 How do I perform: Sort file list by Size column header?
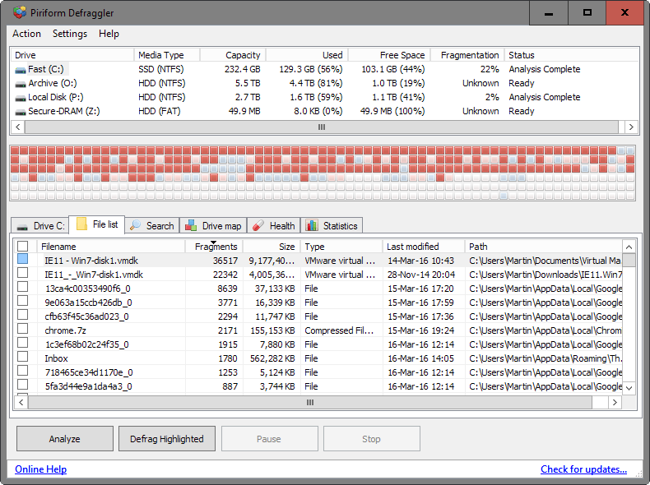pos(272,247)
